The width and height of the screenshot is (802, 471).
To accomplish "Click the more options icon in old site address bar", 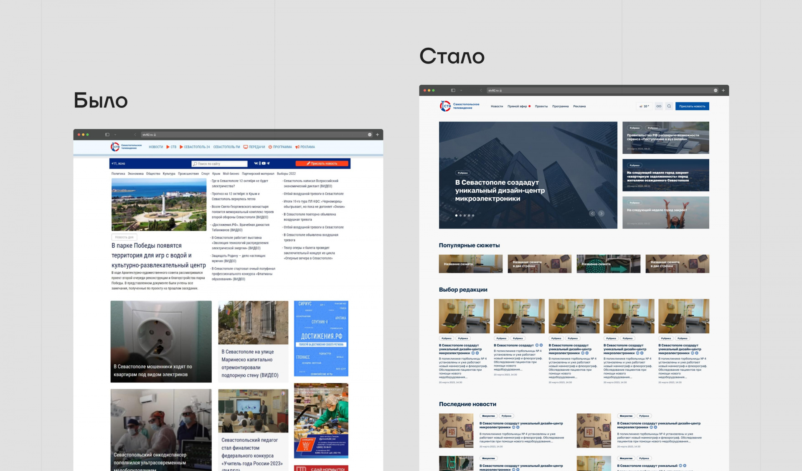I will [370, 135].
